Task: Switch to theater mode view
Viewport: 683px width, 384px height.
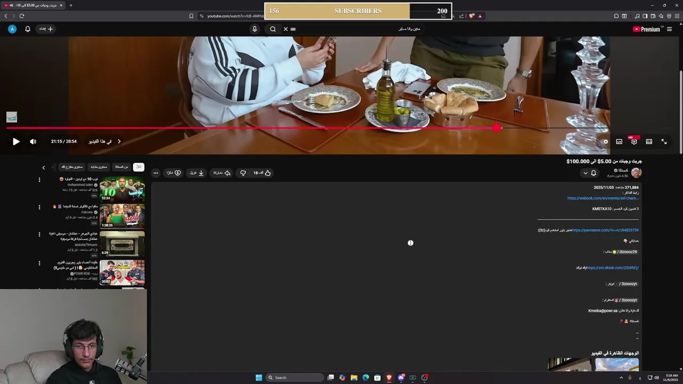Action: 649,141
